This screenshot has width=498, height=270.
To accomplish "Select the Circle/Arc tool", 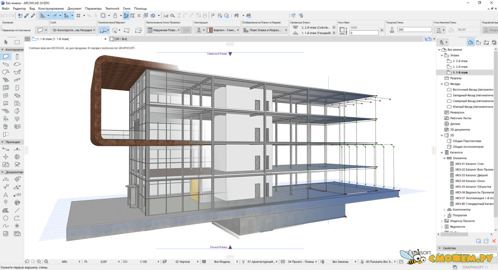I will 6,218.
